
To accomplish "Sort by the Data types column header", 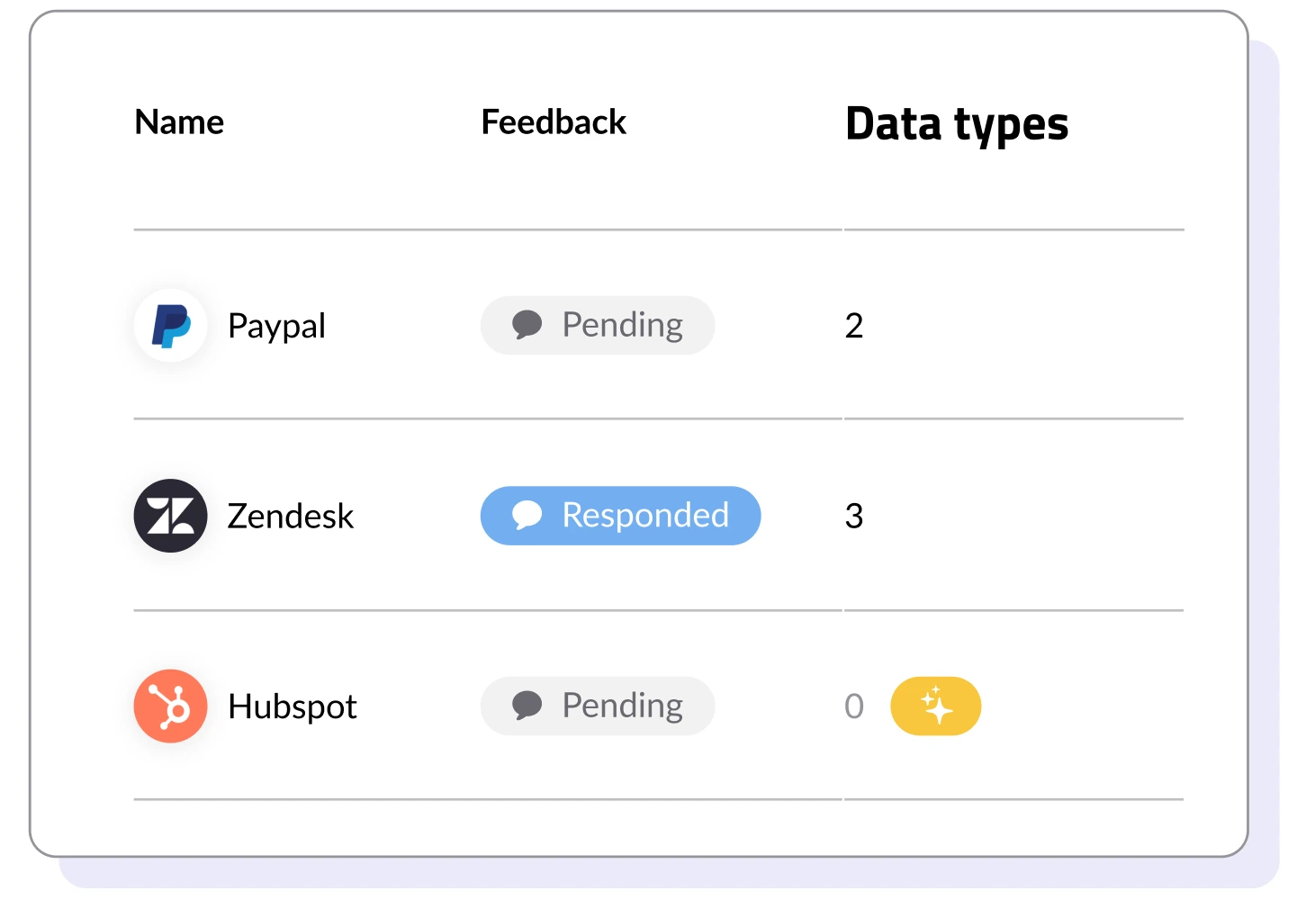I will 957,124.
